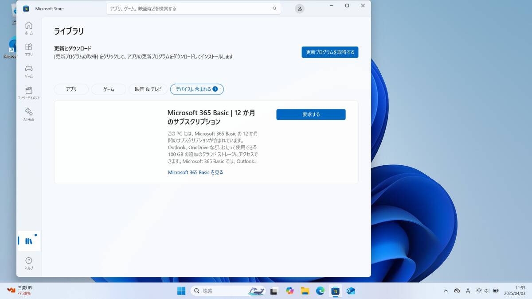Image resolution: width=532 pixels, height=299 pixels.
Task: Open the 三菱UFJ stock widget on taskbar
Action: (20, 291)
